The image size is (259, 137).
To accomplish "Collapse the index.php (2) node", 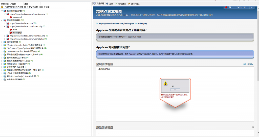I will pos(5,27).
